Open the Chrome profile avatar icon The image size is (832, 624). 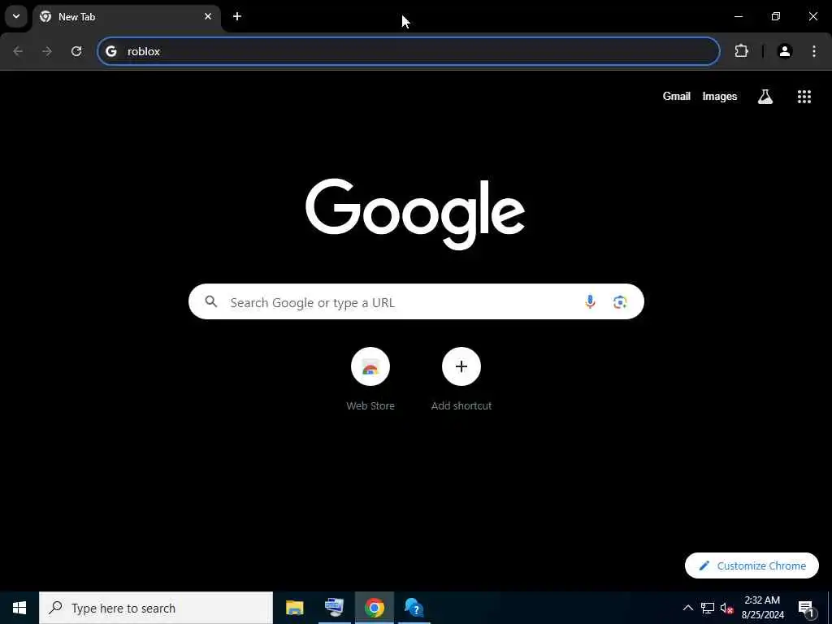tap(785, 51)
